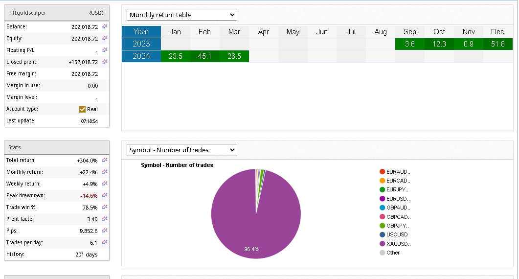This screenshot has width=519, height=279.
Task: Click the chart icon next to Profit factor
Action: pyautogui.click(x=105, y=219)
